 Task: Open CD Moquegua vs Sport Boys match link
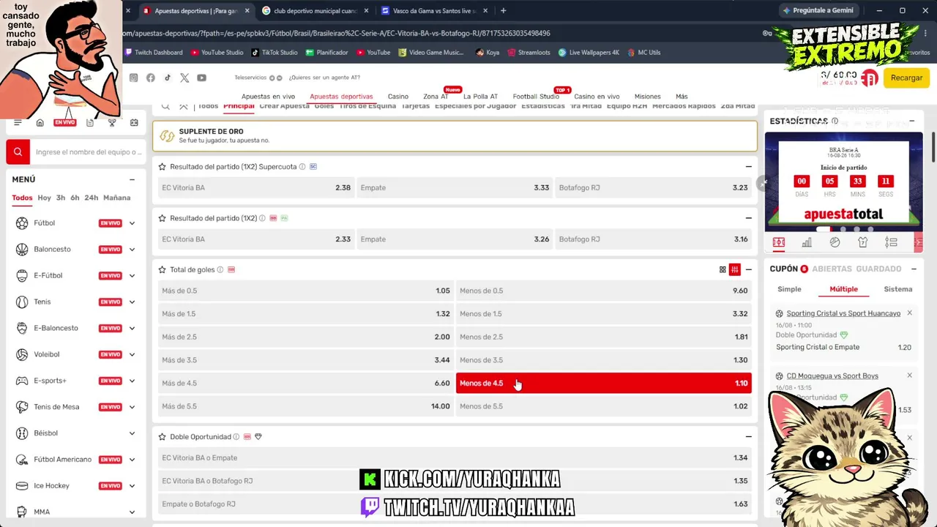pyautogui.click(x=832, y=376)
